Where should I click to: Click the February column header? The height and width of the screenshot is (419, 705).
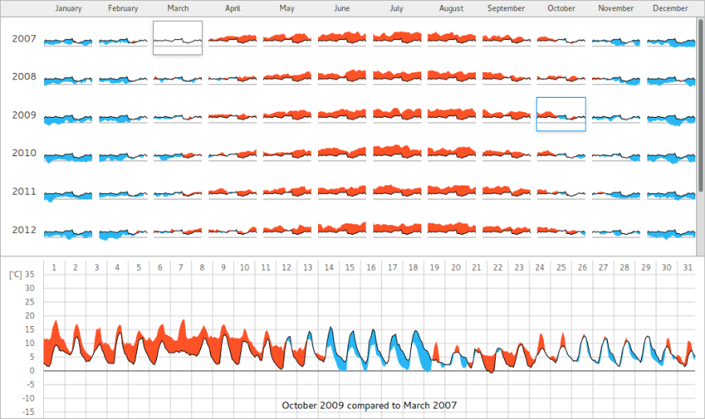(x=123, y=9)
